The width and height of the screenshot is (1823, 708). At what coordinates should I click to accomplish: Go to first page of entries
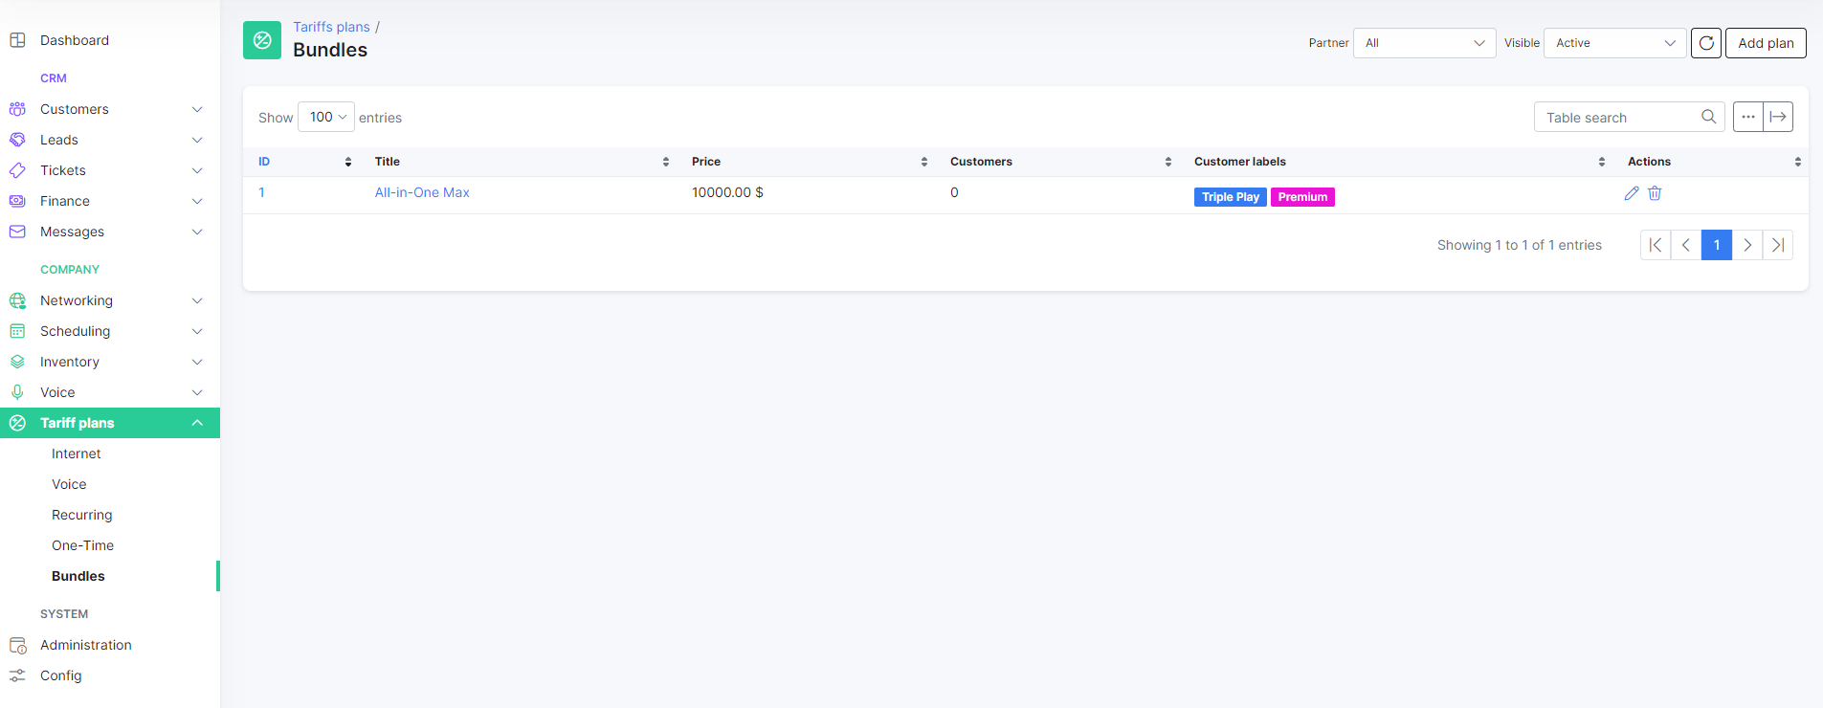pyautogui.click(x=1656, y=245)
